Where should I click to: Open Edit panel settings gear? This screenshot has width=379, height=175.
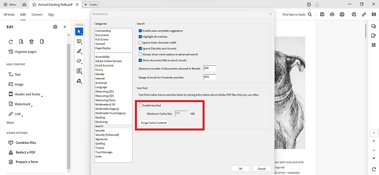click(55, 27)
